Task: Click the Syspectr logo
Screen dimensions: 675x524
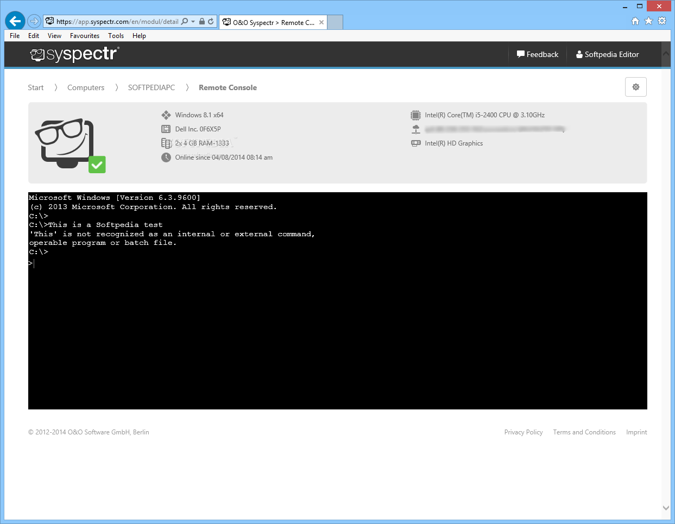Action: (x=74, y=54)
